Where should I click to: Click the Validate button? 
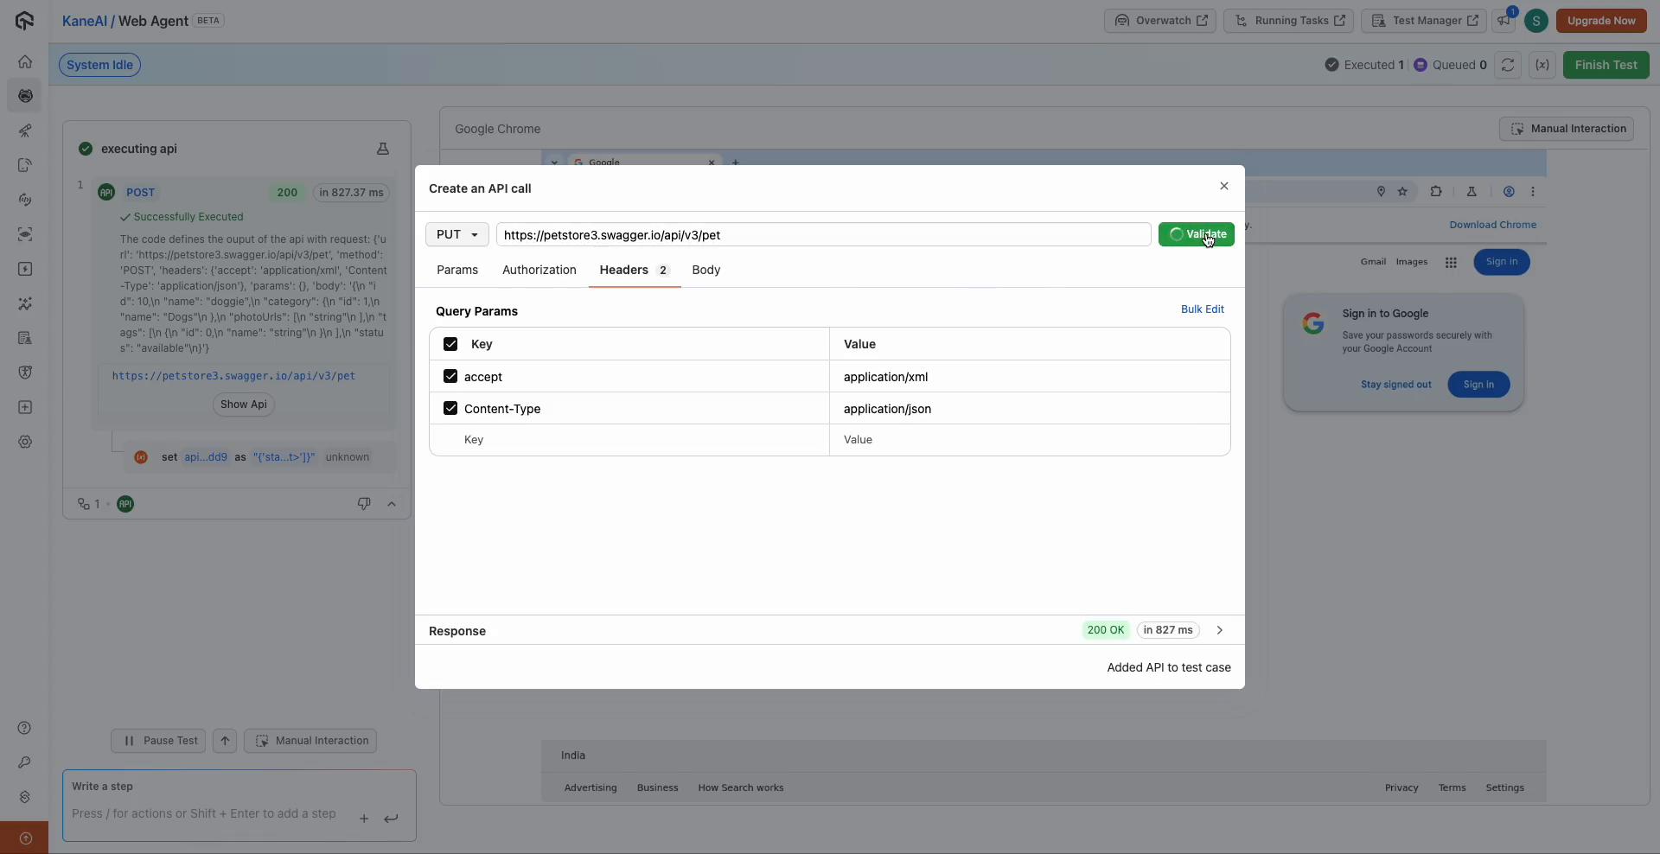(x=1197, y=234)
